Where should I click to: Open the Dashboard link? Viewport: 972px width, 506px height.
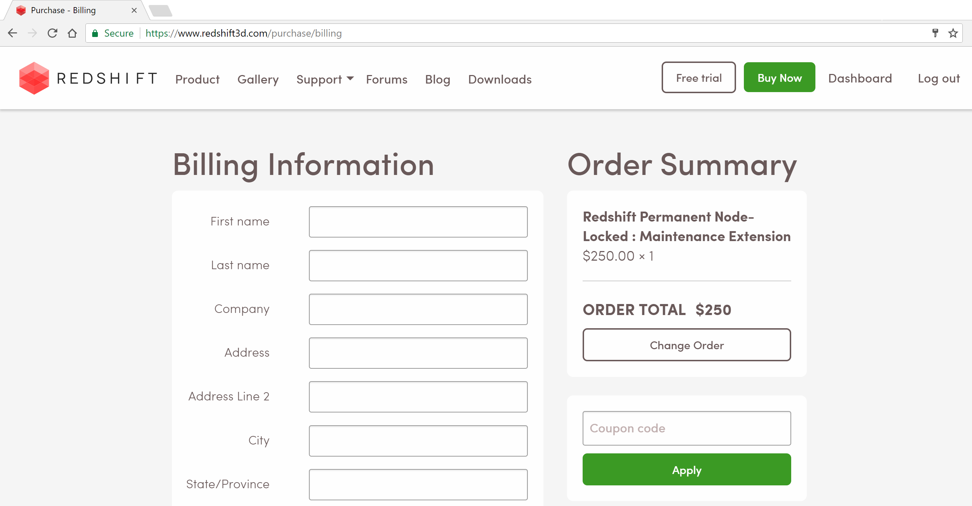tap(860, 78)
